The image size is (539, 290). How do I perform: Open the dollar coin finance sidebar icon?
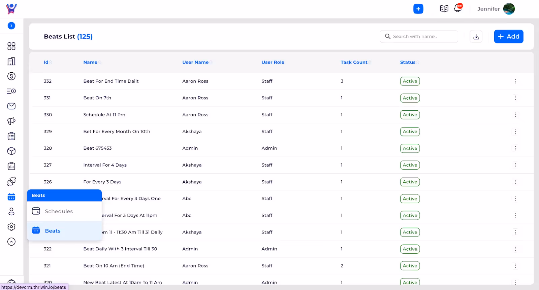click(x=11, y=76)
